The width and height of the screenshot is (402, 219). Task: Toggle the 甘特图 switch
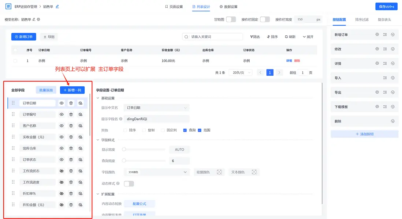coord(231,19)
